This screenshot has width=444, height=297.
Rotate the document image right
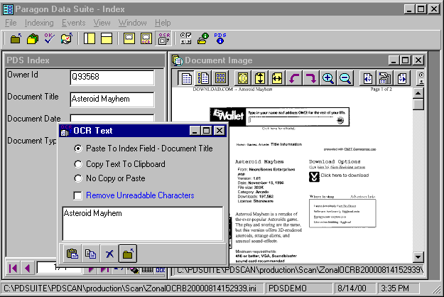point(311,78)
